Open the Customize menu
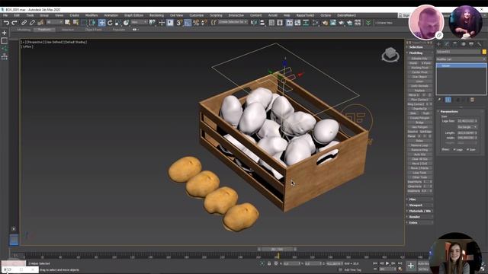Image resolution: width=488 pixels, height=274 pixels. click(x=197, y=15)
